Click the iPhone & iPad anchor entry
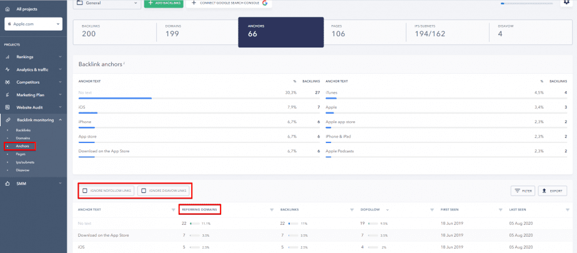577x253 pixels. point(338,137)
